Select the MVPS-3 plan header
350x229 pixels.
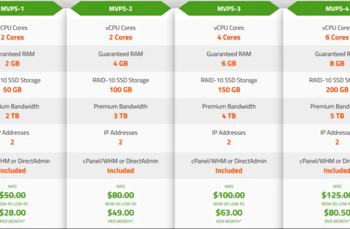229,9
